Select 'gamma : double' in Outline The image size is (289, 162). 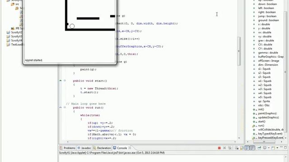(268, 53)
